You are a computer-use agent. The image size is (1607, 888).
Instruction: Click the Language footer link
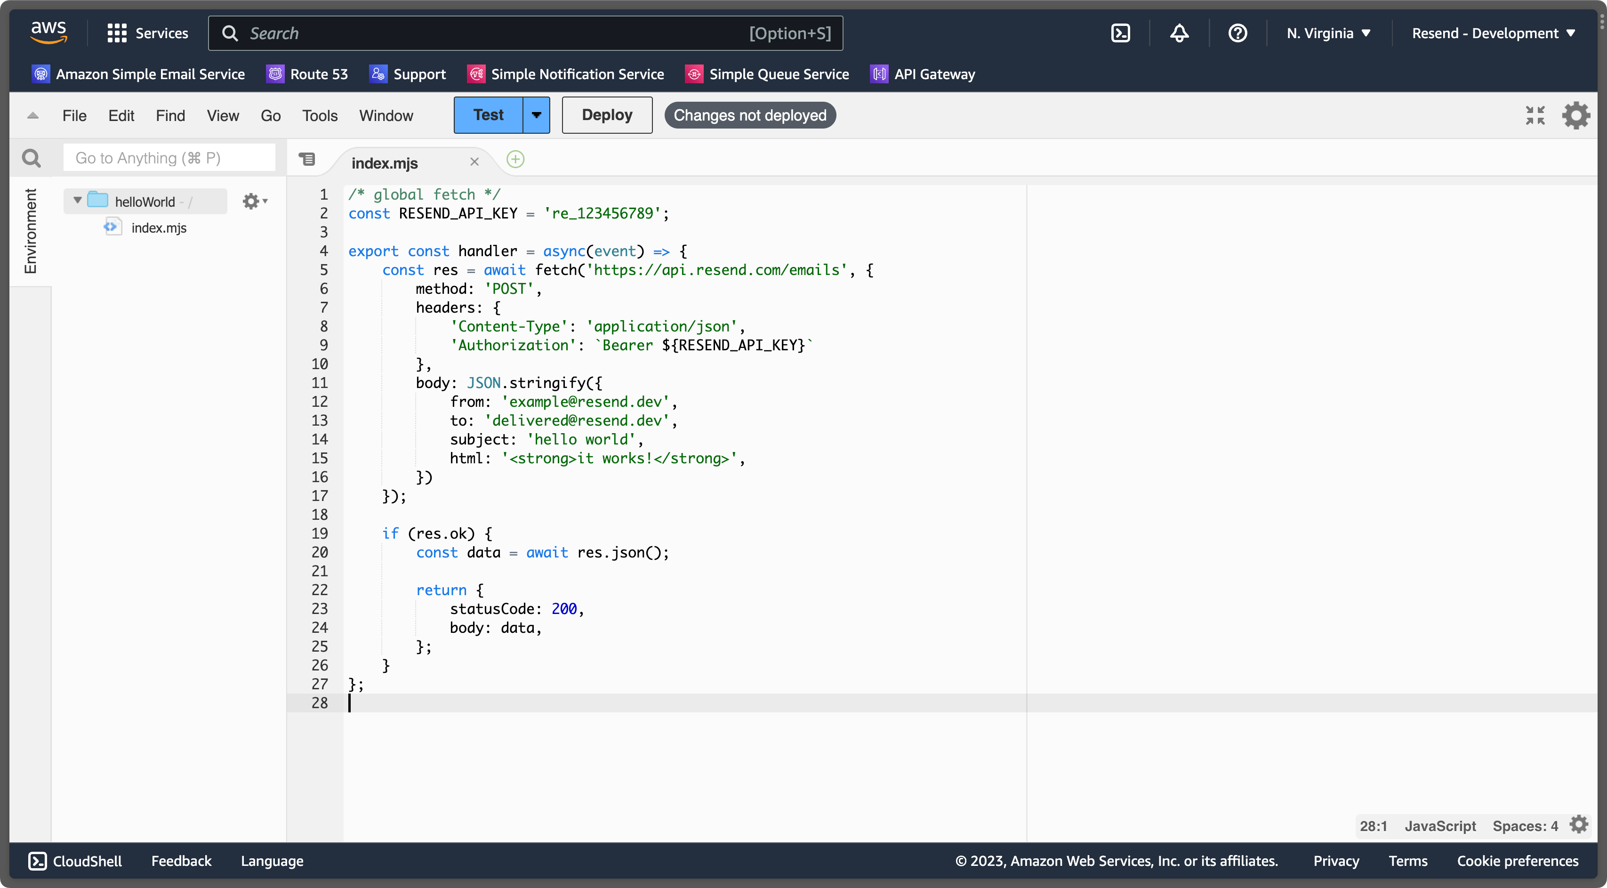pyautogui.click(x=272, y=861)
